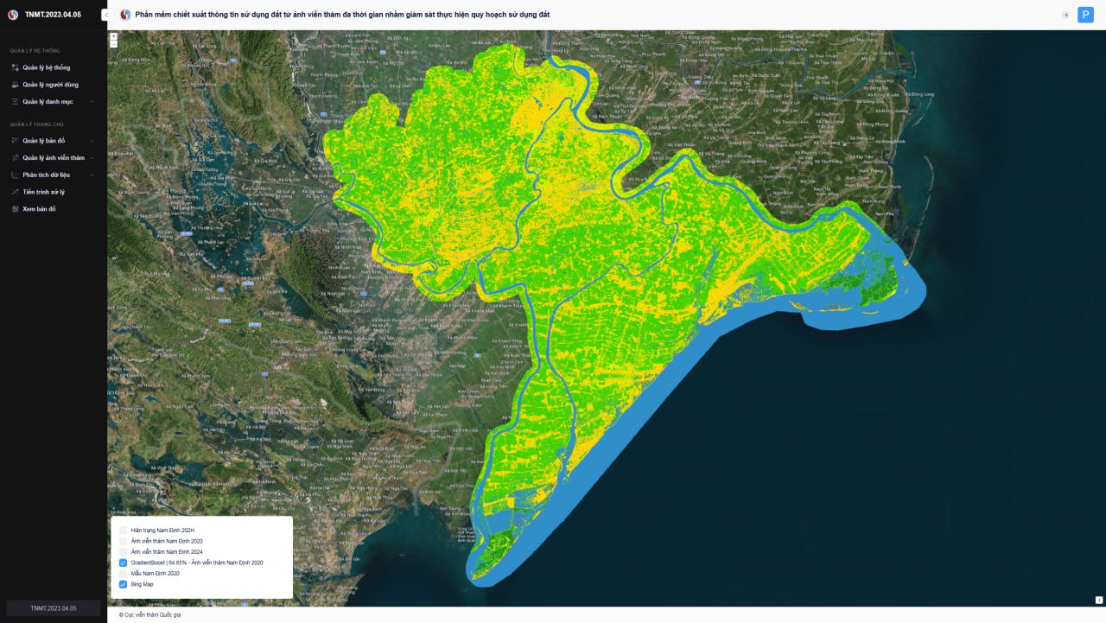This screenshot has height=623, width=1106.
Task: Disable the Bing Map base layer
Action: point(124,584)
